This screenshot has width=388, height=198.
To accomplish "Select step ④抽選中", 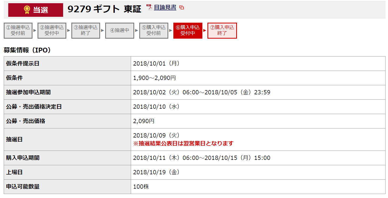I will pos(120,31).
